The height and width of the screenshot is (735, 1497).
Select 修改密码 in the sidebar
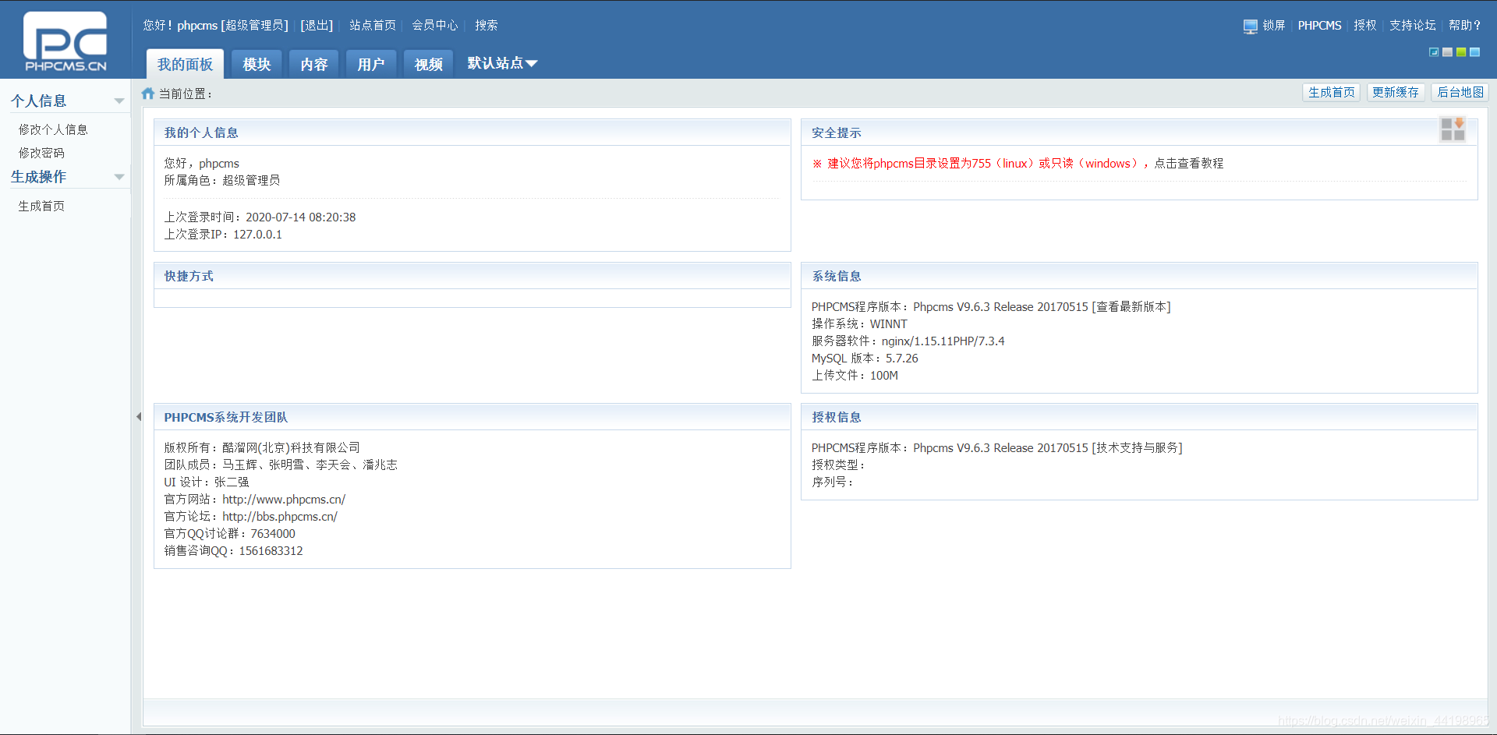(x=41, y=153)
